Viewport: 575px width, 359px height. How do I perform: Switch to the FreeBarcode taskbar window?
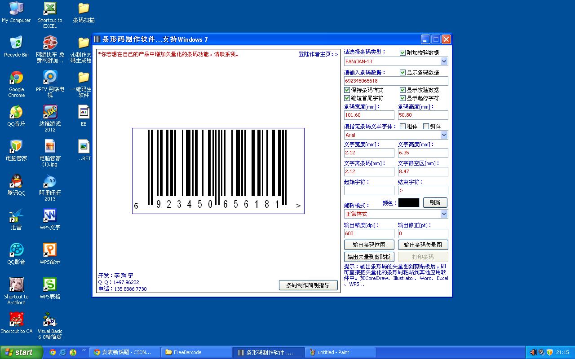coord(196,352)
